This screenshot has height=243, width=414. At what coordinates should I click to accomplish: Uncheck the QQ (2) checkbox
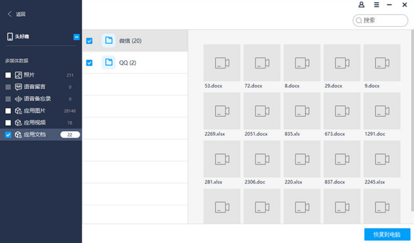click(89, 63)
